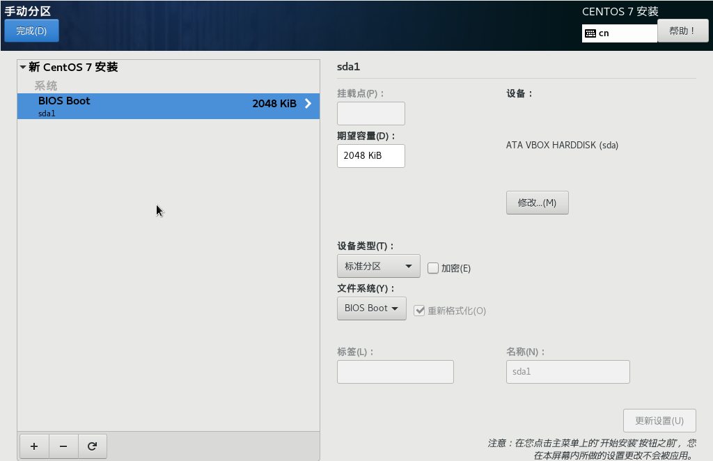The width and height of the screenshot is (713, 461).
Task: Click the 帮助! help button
Action: coord(682,31)
